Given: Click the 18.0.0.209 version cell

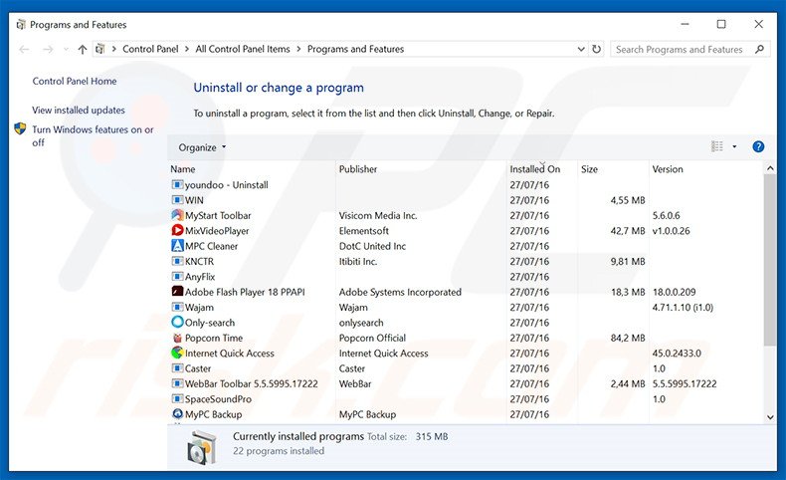Looking at the screenshot, I should click(x=674, y=292).
